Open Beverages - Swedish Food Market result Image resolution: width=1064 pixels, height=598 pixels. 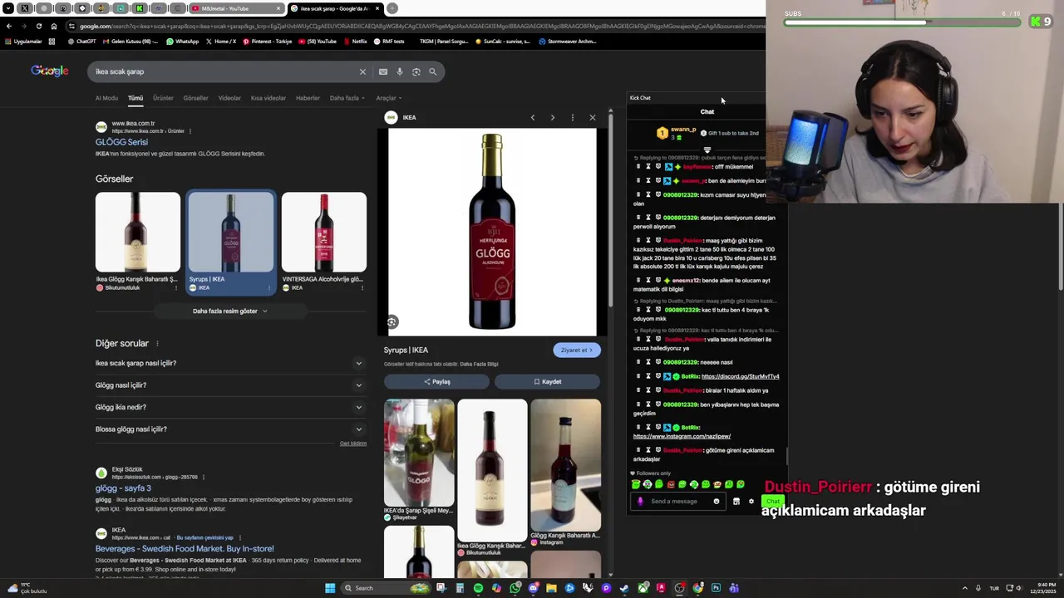pyautogui.click(x=185, y=548)
